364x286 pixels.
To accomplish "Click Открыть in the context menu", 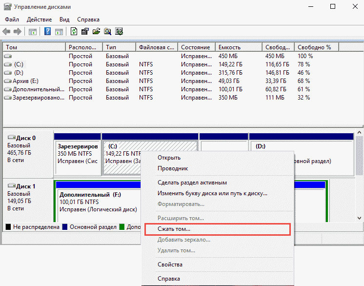I will (169, 158).
